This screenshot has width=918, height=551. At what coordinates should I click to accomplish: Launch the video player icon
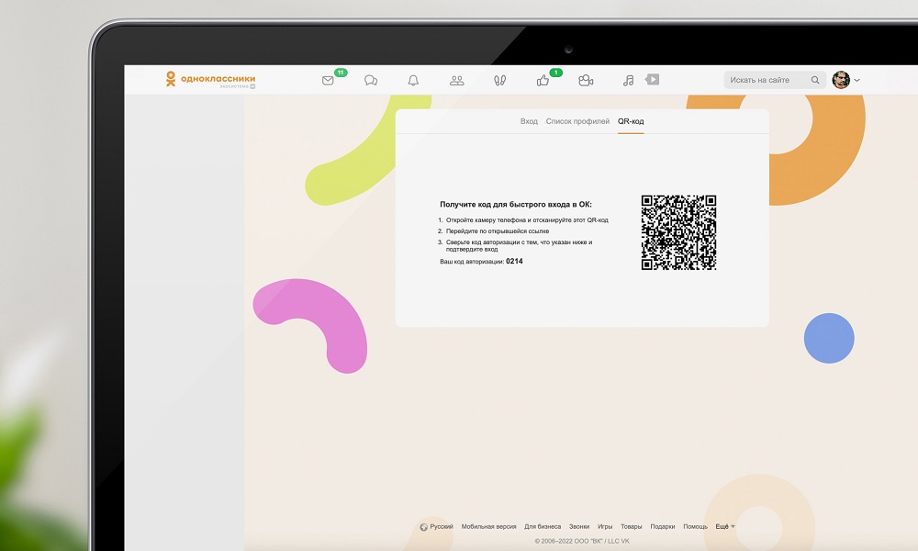tap(652, 80)
